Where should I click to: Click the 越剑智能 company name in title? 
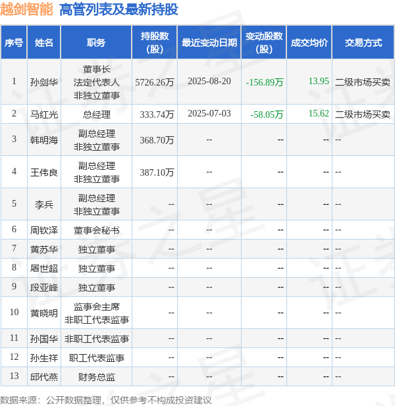[x=26, y=10]
